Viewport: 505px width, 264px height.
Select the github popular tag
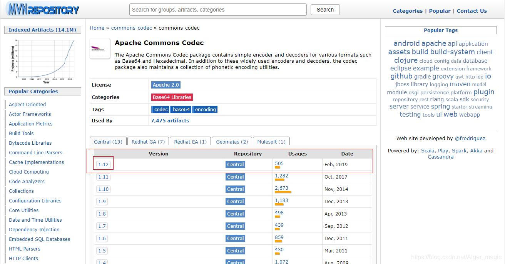click(401, 76)
